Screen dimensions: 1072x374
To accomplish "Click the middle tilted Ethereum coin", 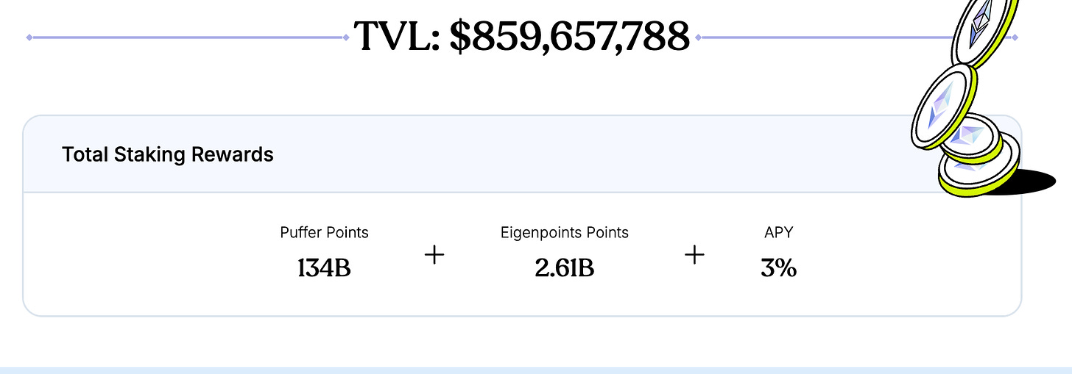I will 941,105.
